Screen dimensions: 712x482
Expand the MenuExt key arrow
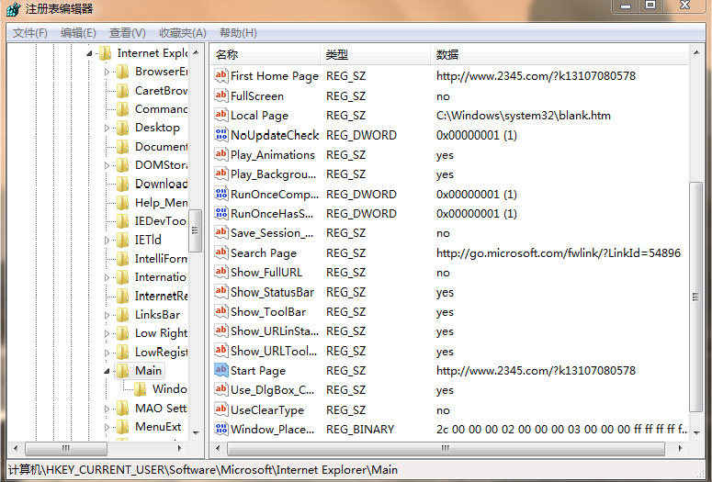(x=107, y=427)
